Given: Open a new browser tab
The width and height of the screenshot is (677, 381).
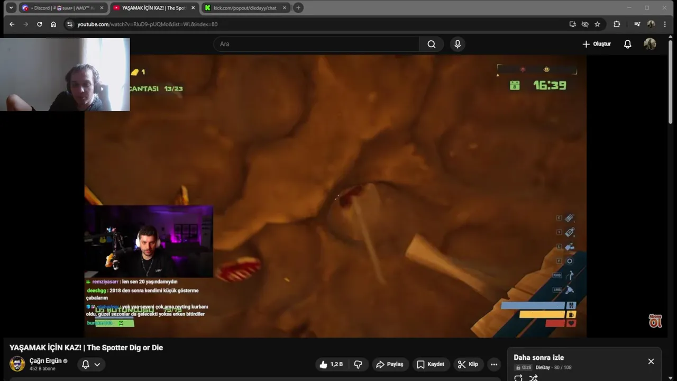Looking at the screenshot, I should 298,8.
